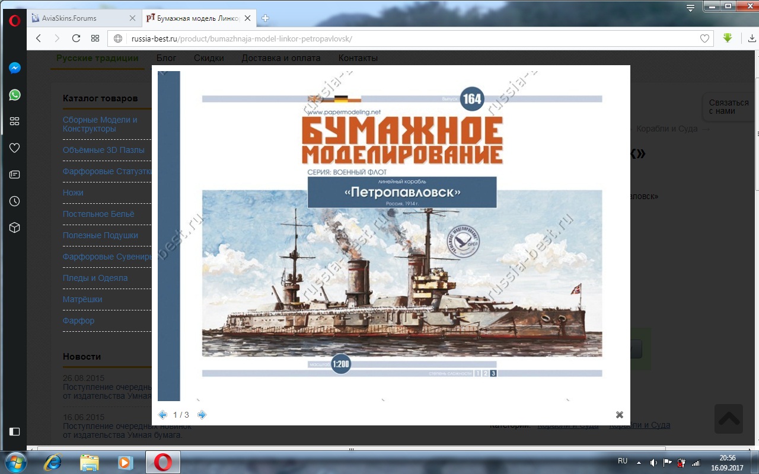Open Ножи category link
The width and height of the screenshot is (759, 474).
tap(73, 193)
